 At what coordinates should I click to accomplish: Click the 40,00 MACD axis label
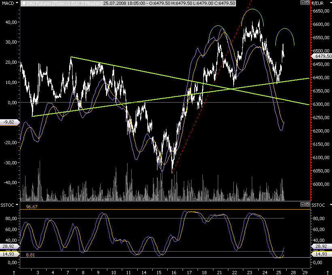[11, 22]
